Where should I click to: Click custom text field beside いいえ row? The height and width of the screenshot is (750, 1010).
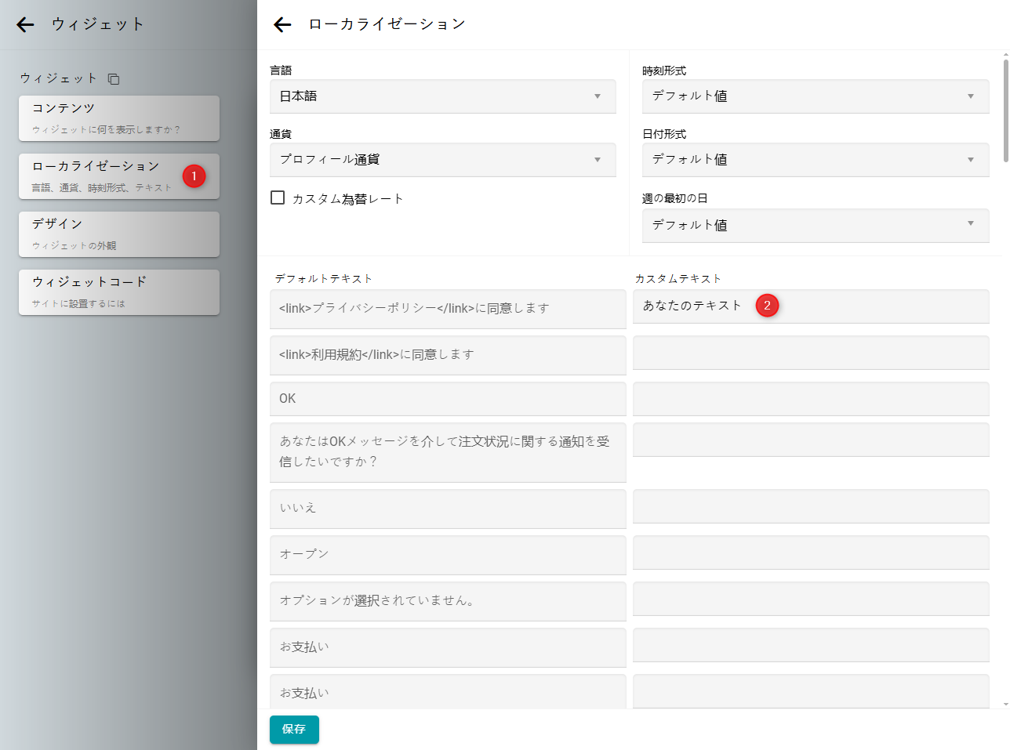tap(810, 506)
